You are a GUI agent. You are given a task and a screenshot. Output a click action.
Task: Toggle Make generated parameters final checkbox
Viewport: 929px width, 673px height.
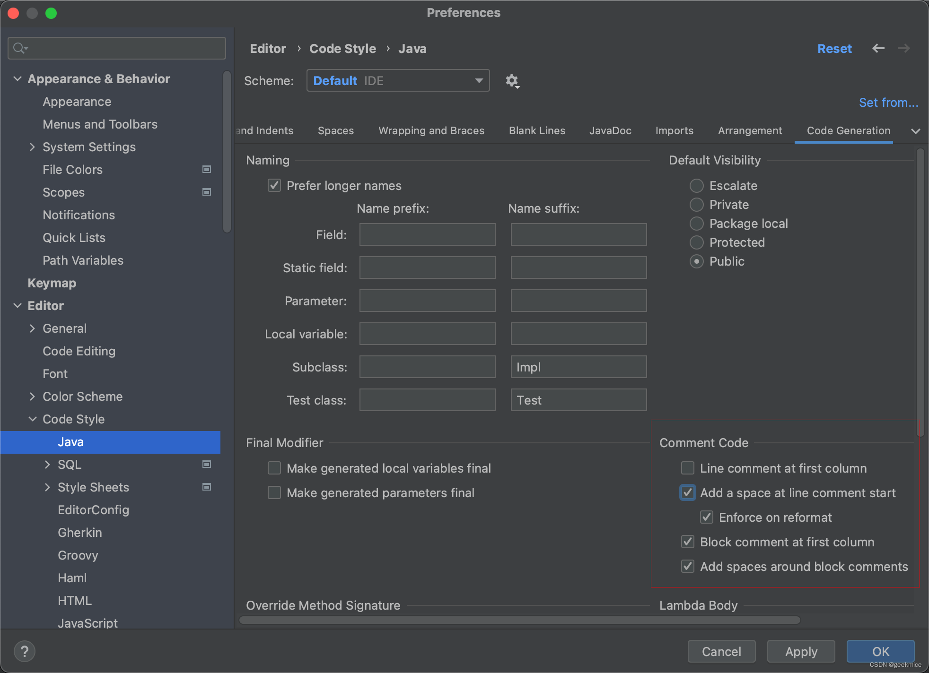(x=274, y=493)
